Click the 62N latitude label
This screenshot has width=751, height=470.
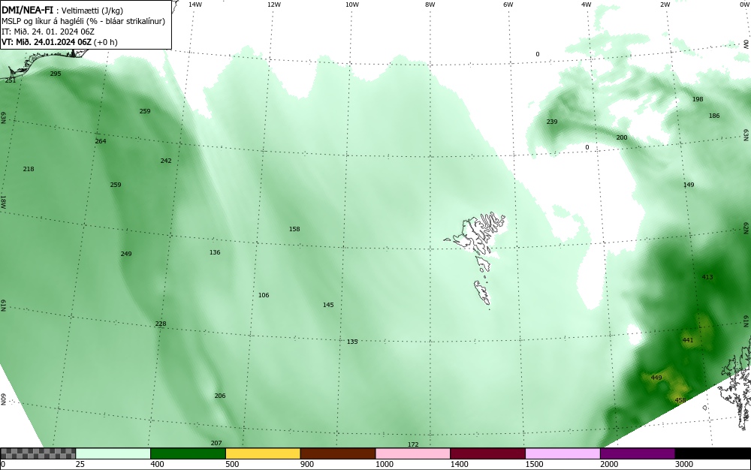(x=746, y=227)
